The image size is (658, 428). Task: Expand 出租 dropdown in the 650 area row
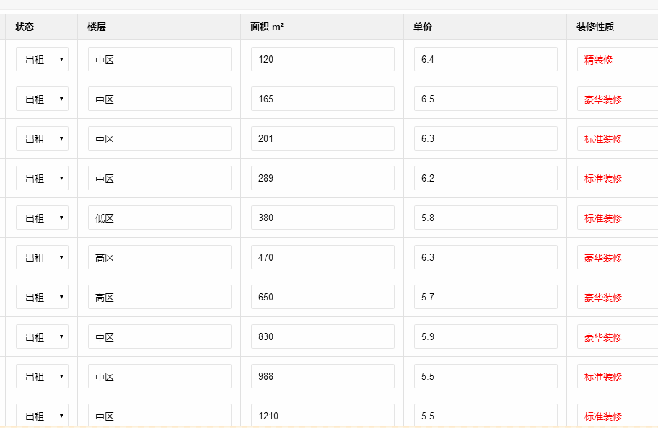[43, 297]
